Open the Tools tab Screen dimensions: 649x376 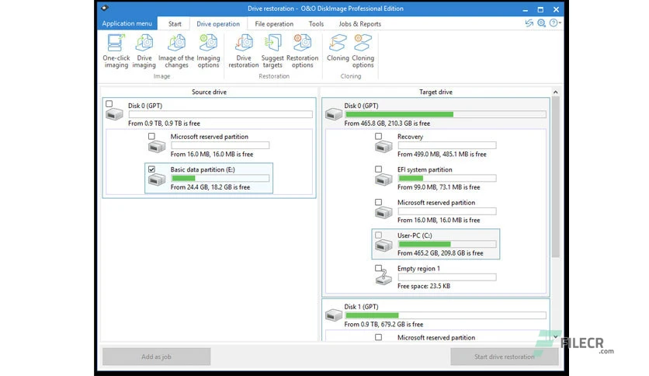point(316,24)
